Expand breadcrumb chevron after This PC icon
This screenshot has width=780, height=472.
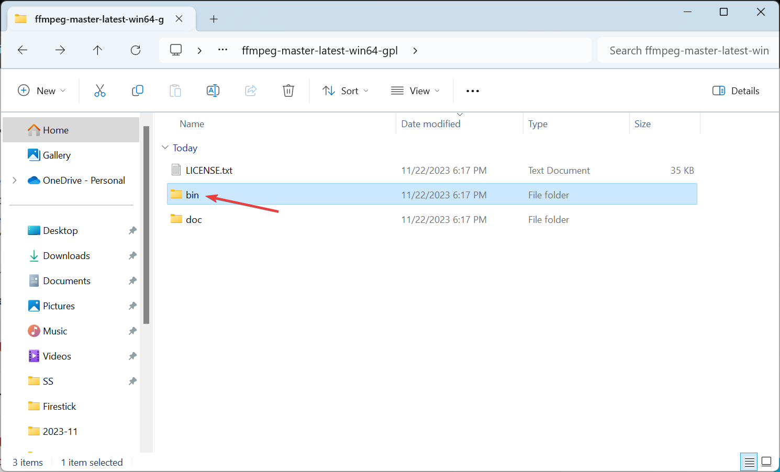199,50
